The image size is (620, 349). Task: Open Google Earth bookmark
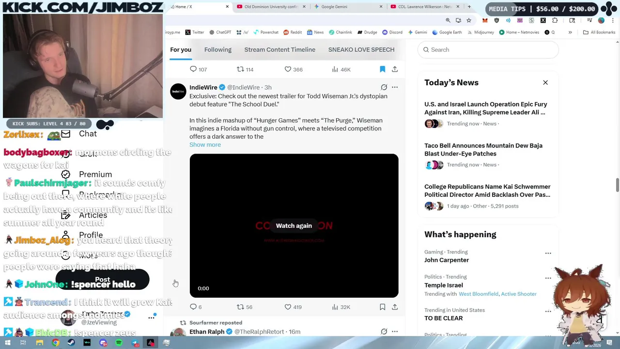447,32
